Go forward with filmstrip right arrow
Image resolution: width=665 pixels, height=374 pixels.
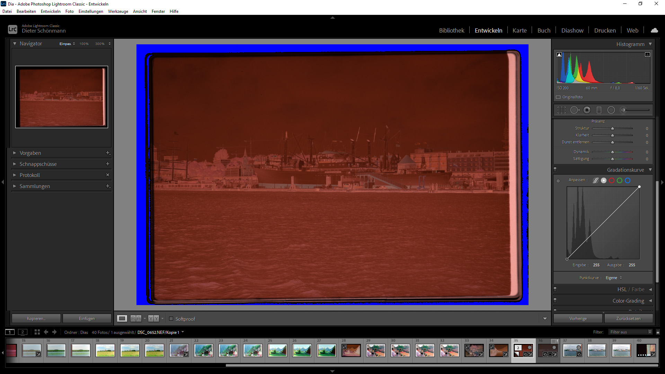[x=54, y=332]
